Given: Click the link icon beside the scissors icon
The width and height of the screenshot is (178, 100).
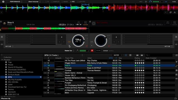Looking at the screenshot, I should [x=170, y=12].
